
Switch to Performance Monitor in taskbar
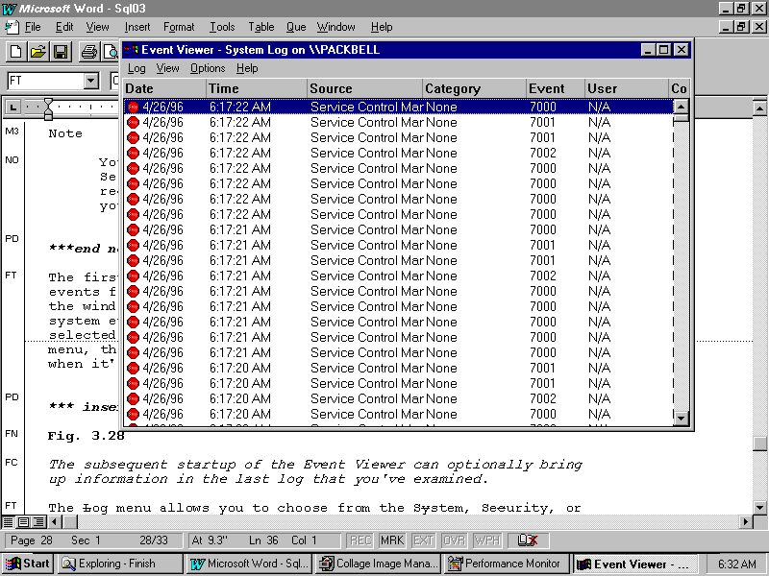tap(506, 564)
